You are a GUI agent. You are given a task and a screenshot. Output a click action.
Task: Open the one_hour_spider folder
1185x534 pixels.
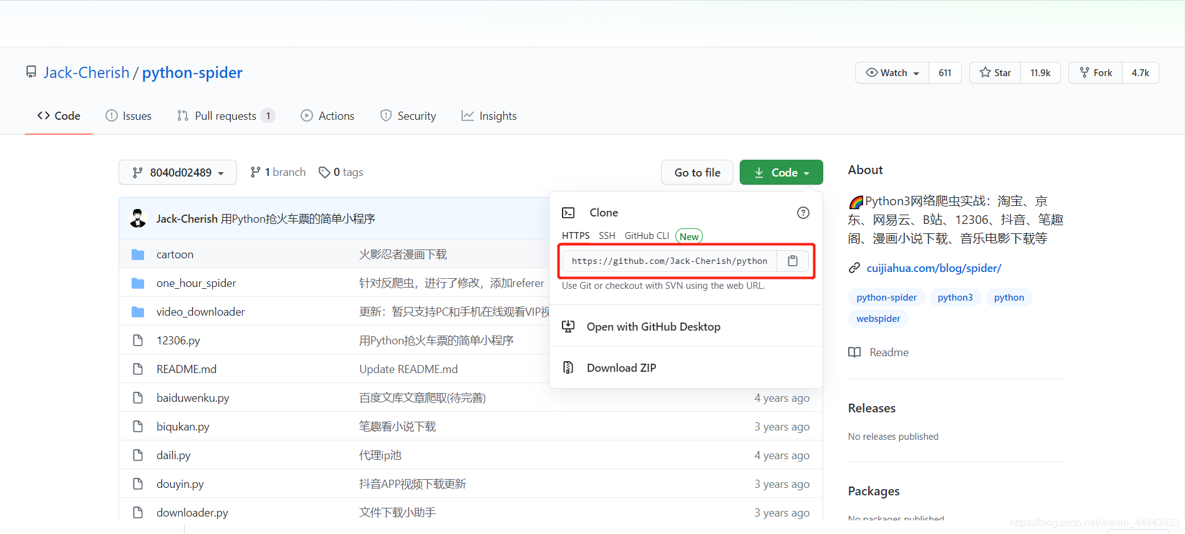(196, 283)
